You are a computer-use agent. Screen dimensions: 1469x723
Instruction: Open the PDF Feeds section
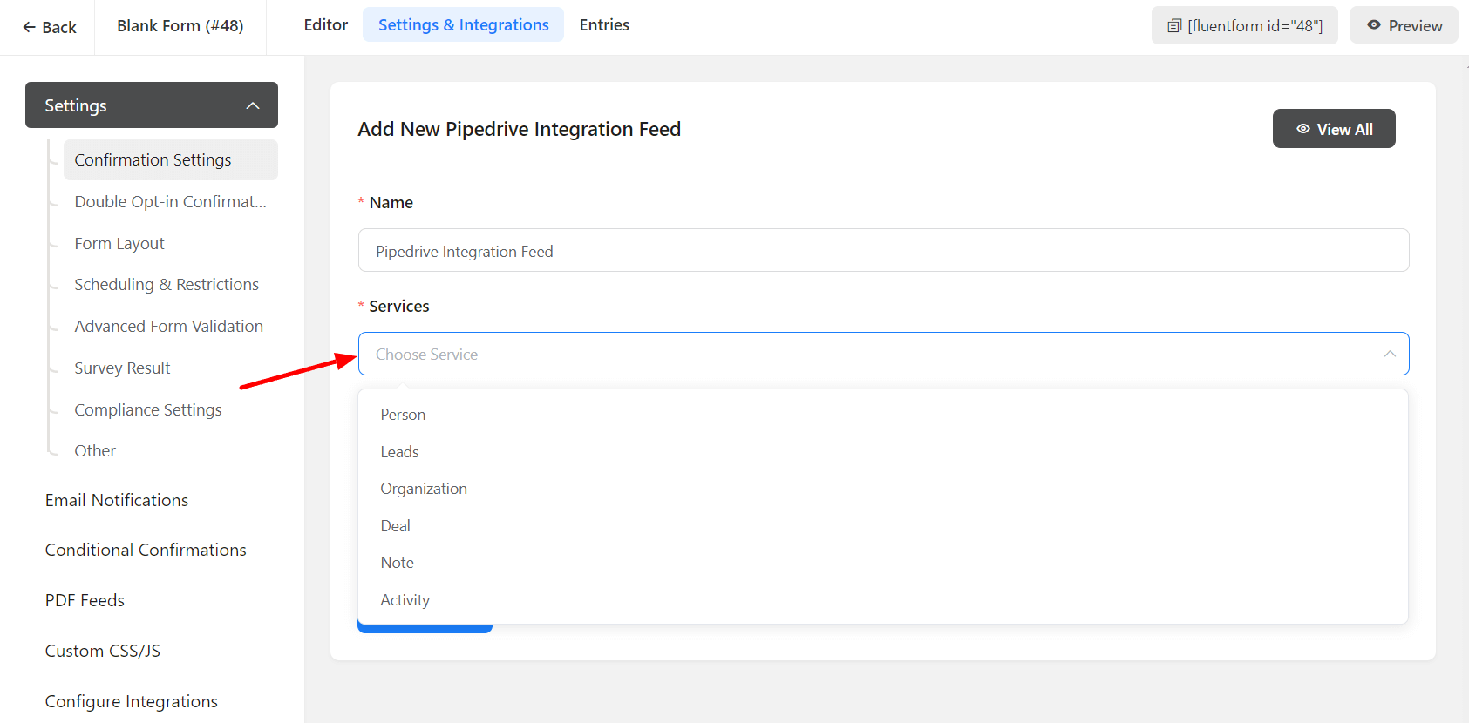pos(85,600)
